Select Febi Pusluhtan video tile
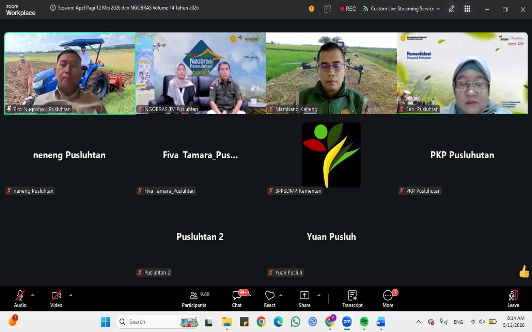 pyautogui.click(x=462, y=73)
